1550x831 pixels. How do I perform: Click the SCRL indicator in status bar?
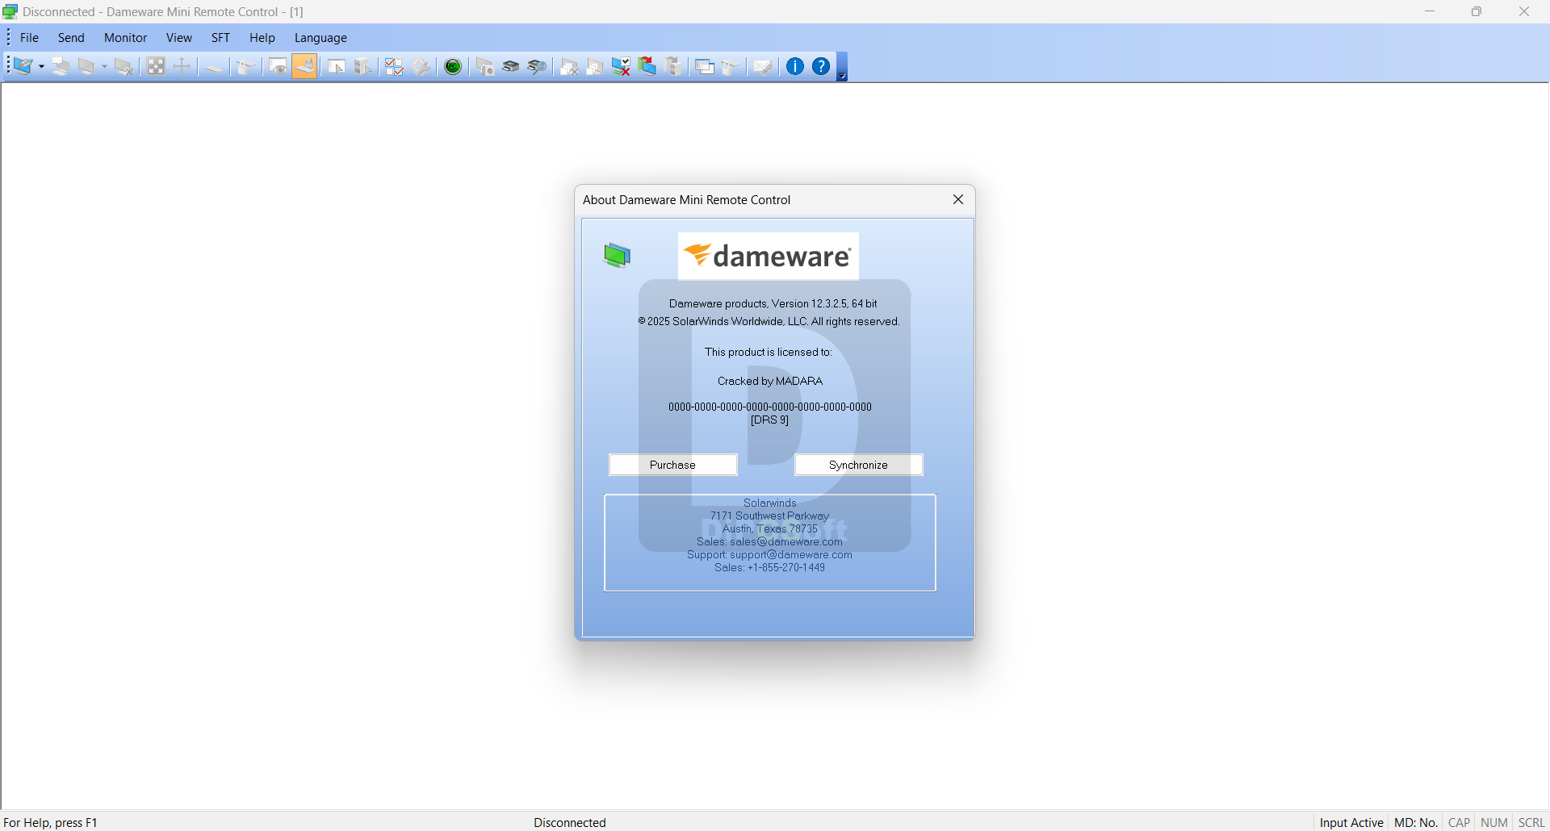(x=1531, y=822)
